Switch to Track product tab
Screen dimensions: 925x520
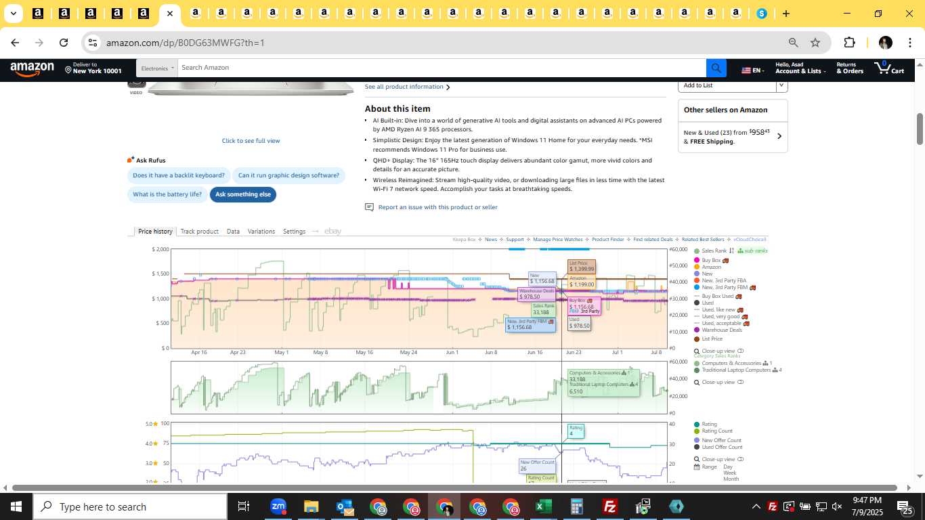click(x=199, y=232)
